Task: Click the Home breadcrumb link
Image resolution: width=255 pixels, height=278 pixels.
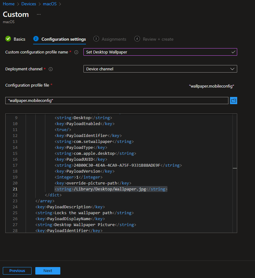Action: pyautogui.click(x=9, y=4)
